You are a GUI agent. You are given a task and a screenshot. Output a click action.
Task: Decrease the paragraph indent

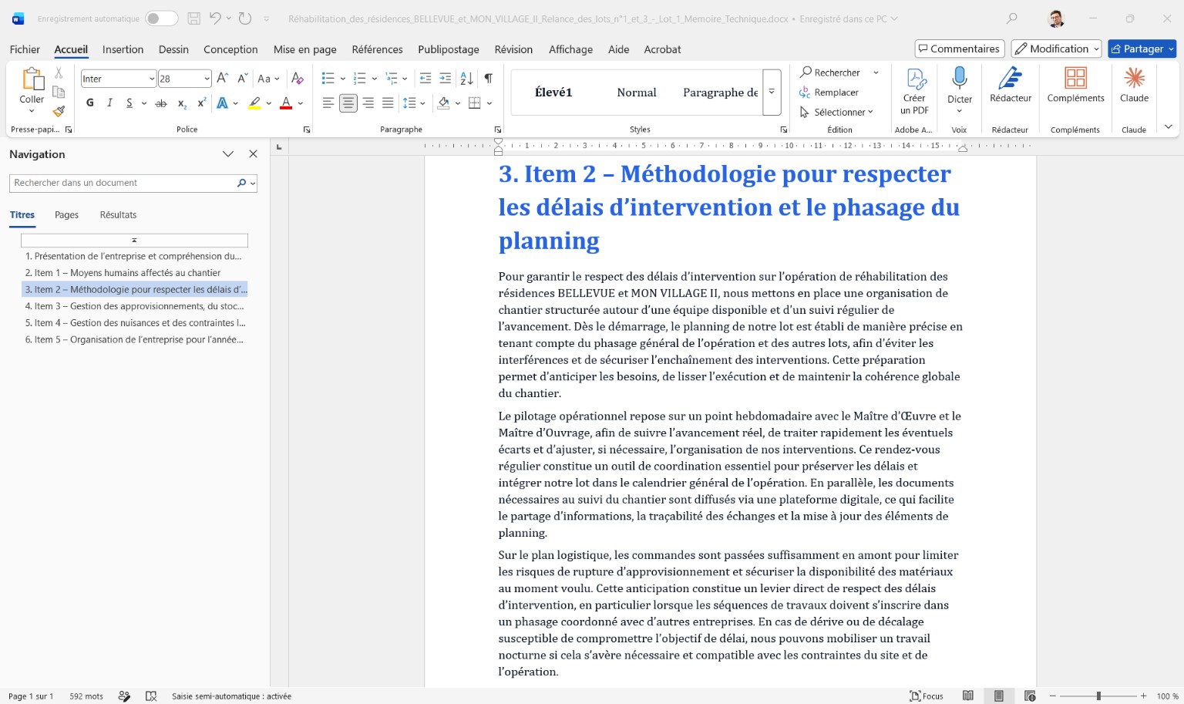(x=425, y=78)
